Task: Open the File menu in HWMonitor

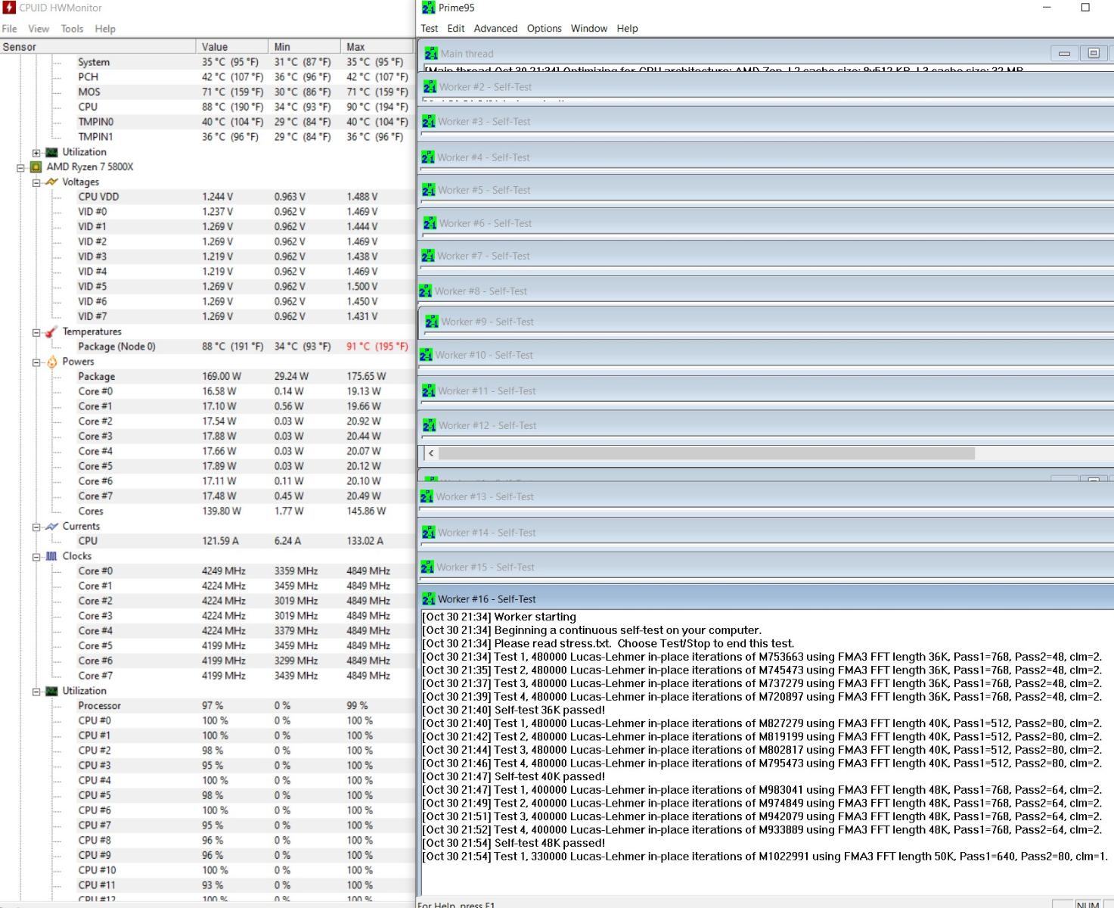Action: [10, 29]
